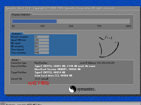Select the Statistics panel label
Screen dimensions: 141x105
coord(17,34)
